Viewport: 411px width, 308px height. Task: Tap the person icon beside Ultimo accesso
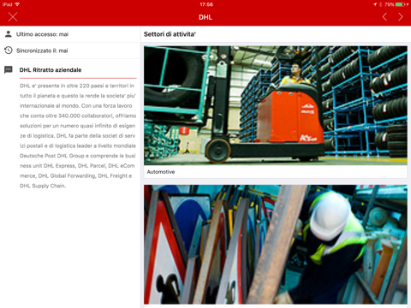[9, 34]
